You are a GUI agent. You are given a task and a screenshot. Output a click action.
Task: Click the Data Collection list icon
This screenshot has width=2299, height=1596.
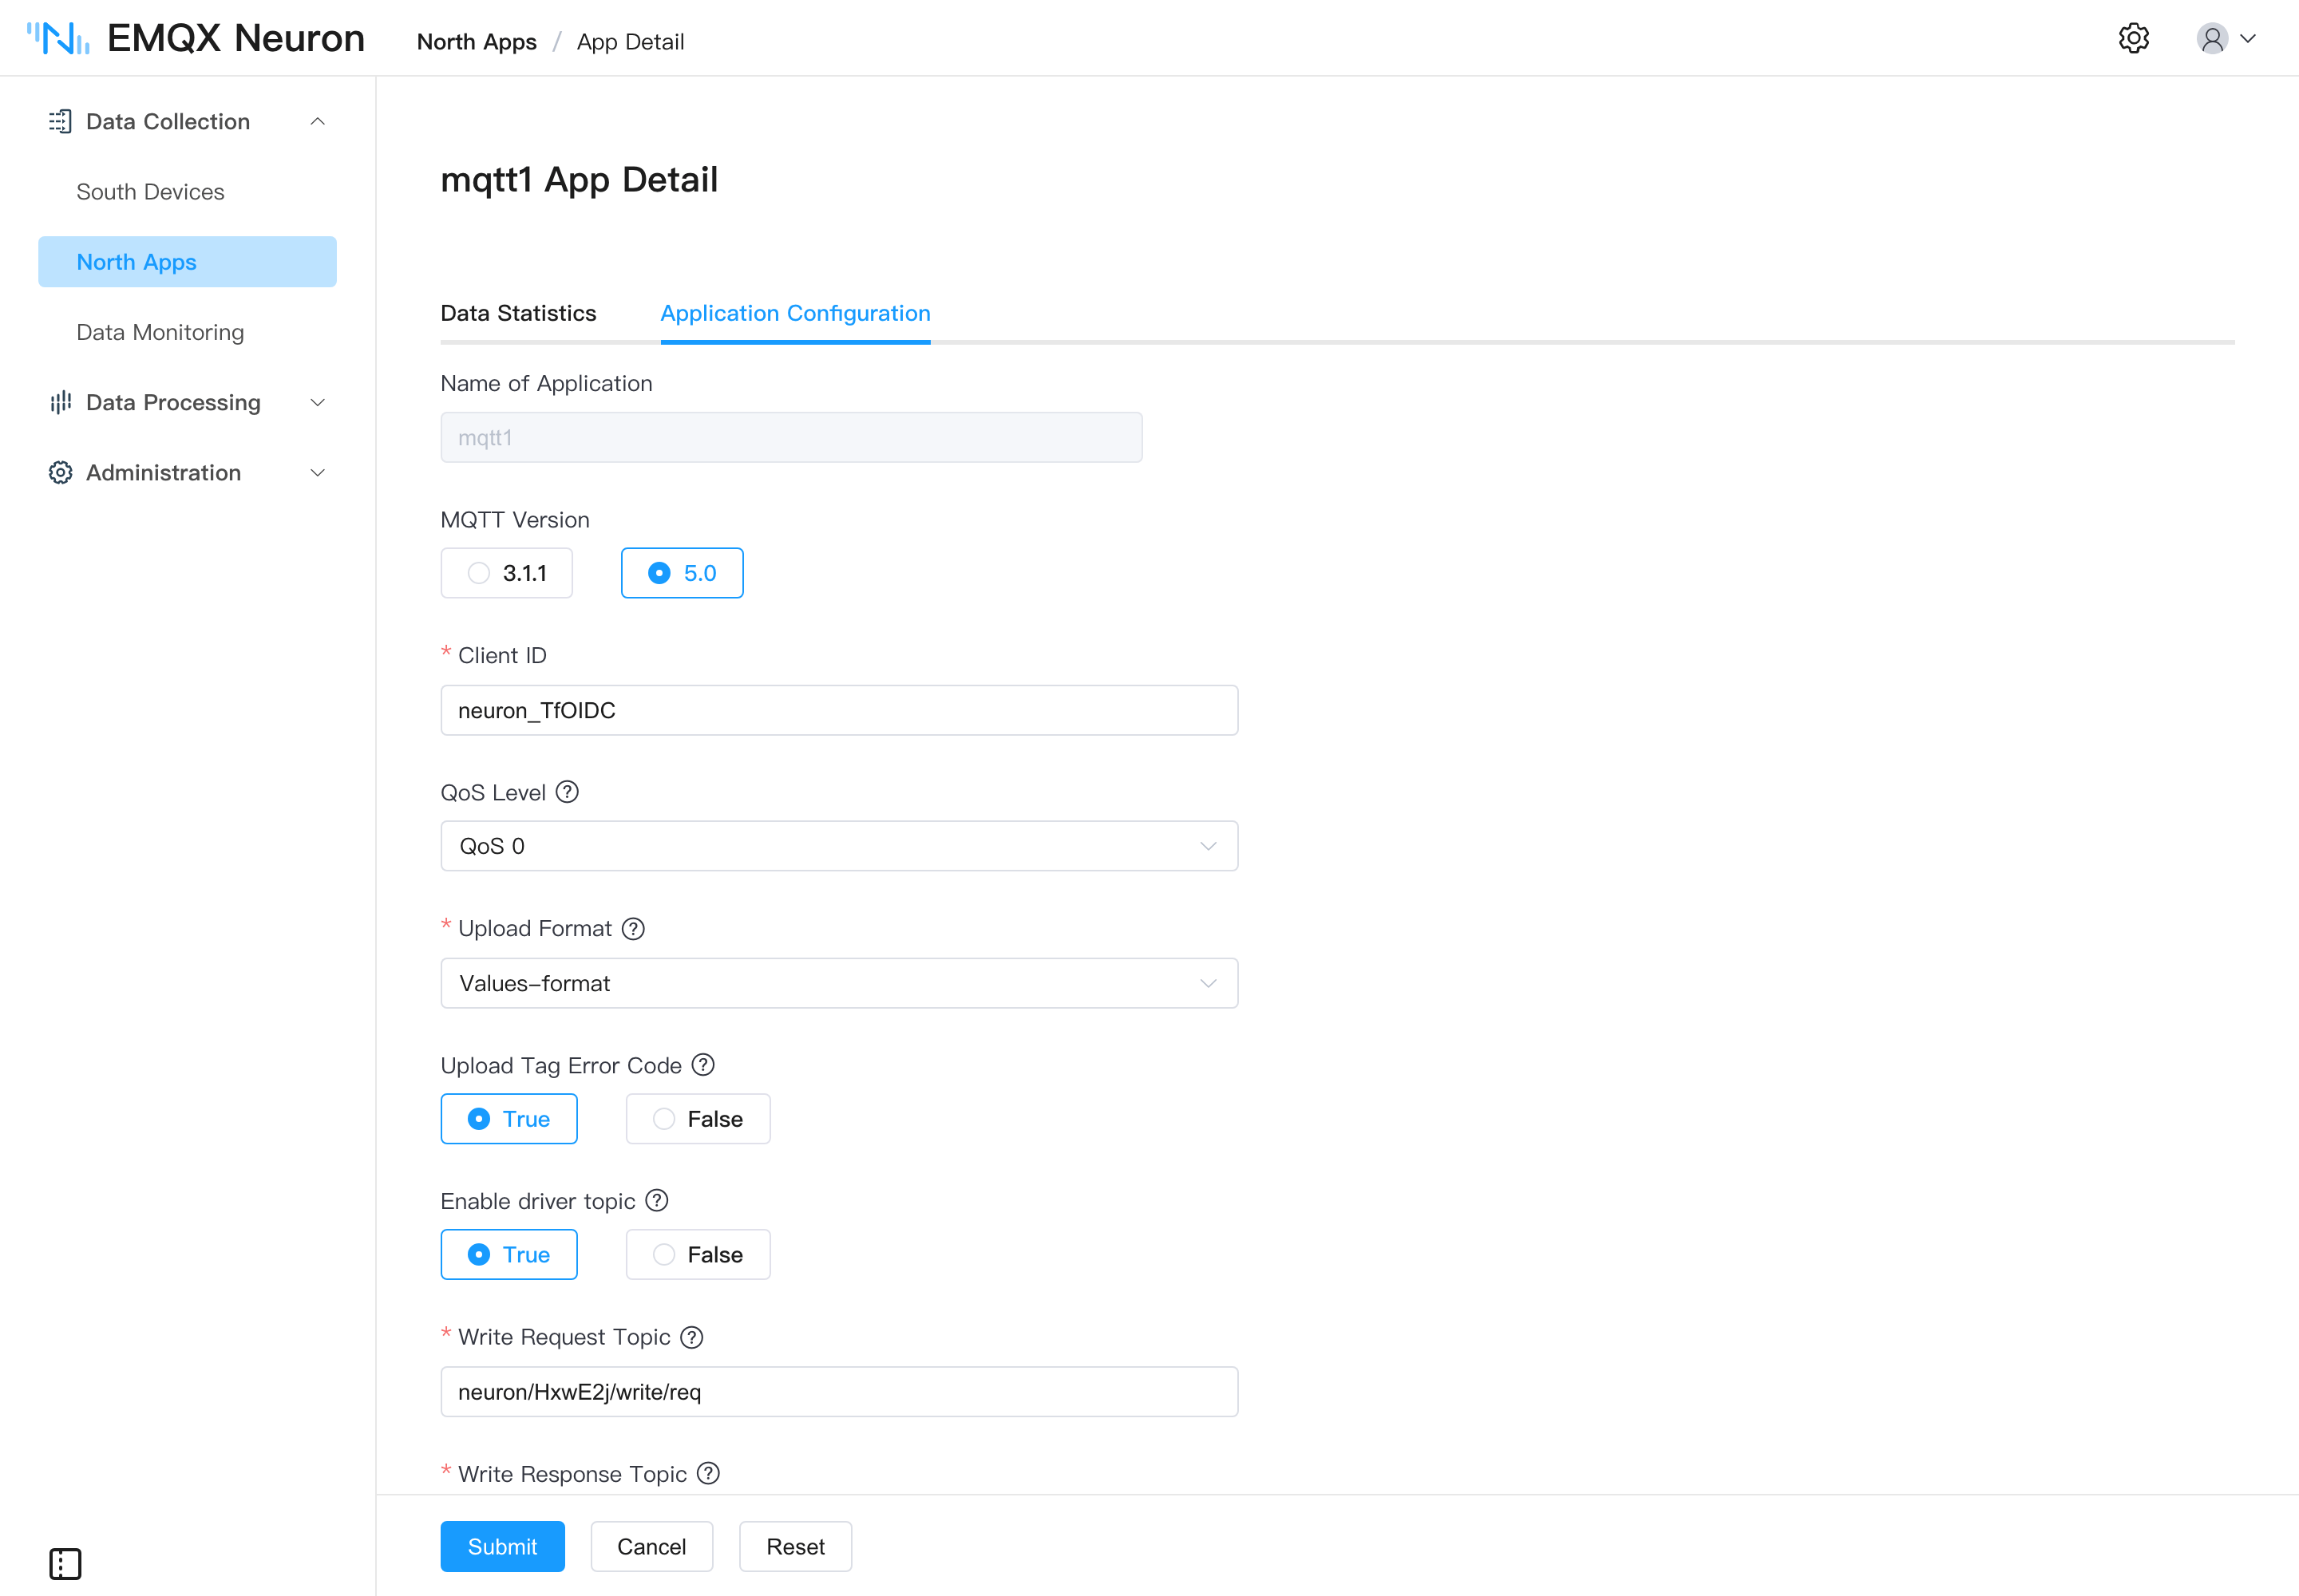pos(60,121)
